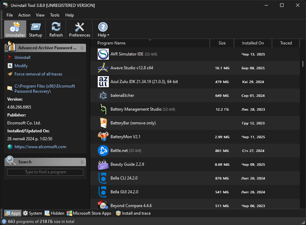This screenshot has width=306, height=225.
Task: Select BatteryBar (remove only) entry
Action: [133, 123]
